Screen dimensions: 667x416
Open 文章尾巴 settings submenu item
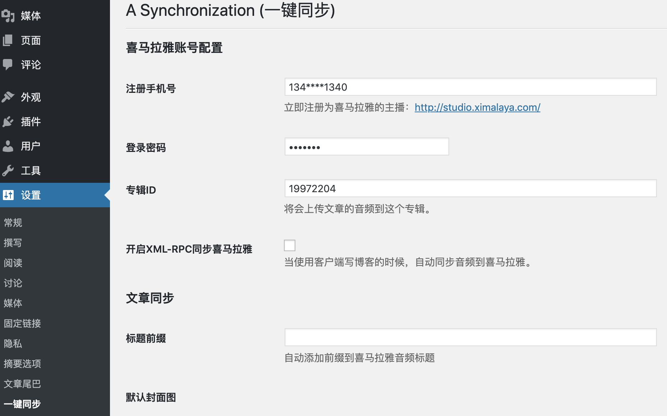[22, 384]
